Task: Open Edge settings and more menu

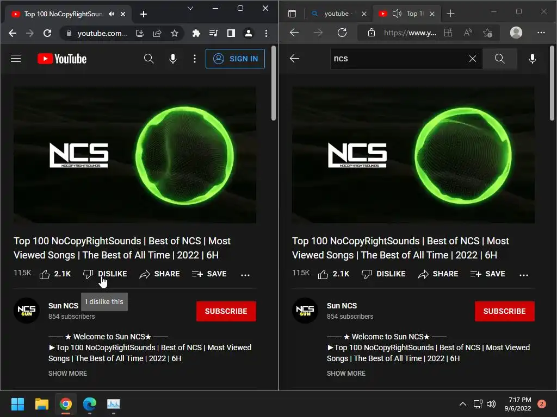Action: (541, 33)
